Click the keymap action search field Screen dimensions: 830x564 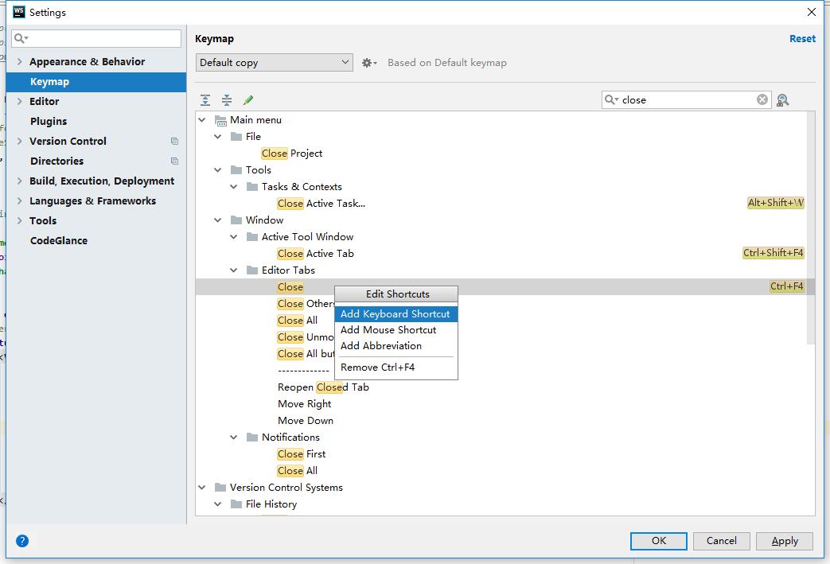685,99
